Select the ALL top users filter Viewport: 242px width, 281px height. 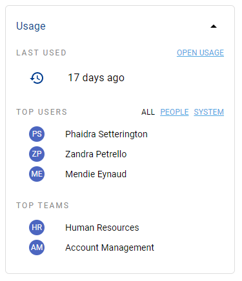pos(148,112)
